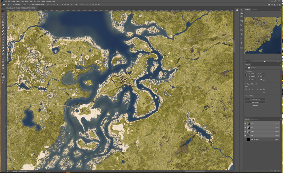Switch to the Histogram tab
283x173 pixels.
click(255, 9)
